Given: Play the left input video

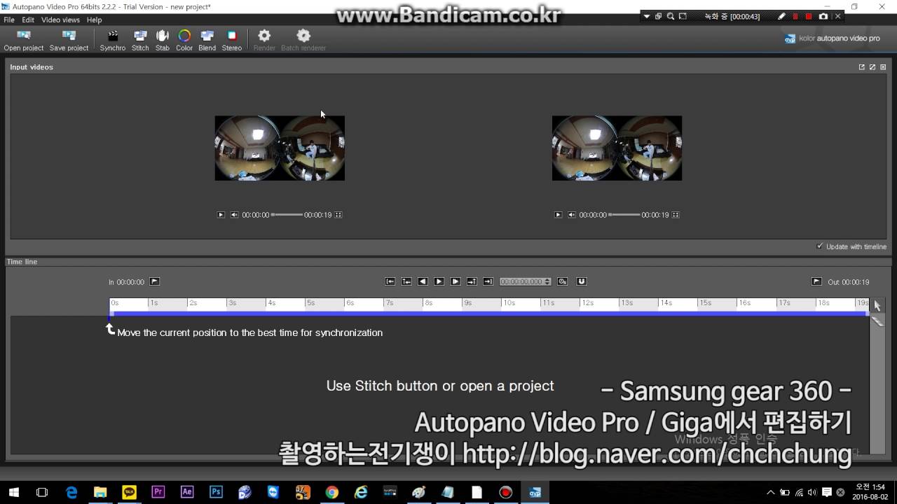Looking at the screenshot, I should click(x=221, y=215).
